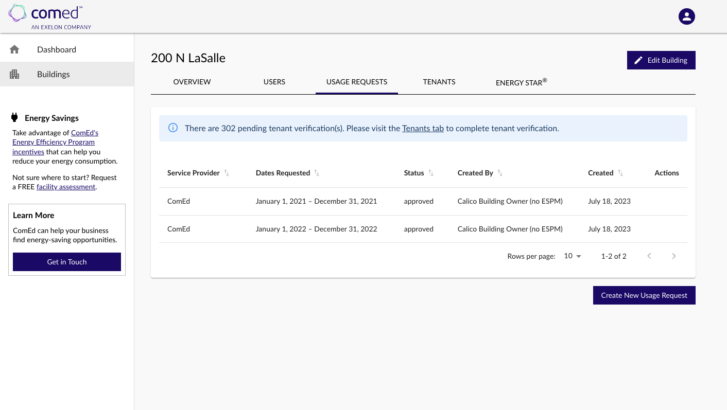Viewport: 727px width, 410px height.
Task: Click the Edit Building button
Action: click(x=661, y=60)
